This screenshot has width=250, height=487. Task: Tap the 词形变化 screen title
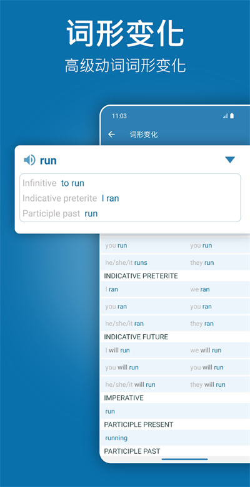144,135
